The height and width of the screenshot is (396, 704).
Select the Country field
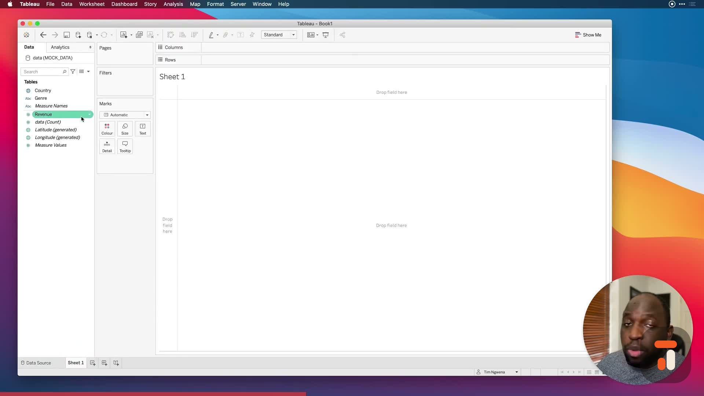[x=43, y=91]
